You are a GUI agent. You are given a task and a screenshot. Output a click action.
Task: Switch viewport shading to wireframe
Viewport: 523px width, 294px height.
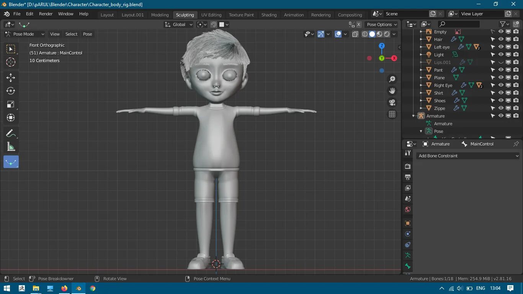[x=364, y=34]
